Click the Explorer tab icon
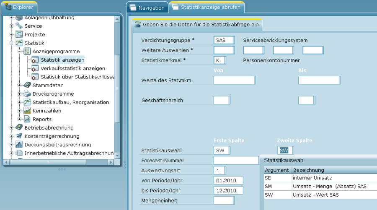The height and width of the screenshot is (210, 377). pos(8,7)
